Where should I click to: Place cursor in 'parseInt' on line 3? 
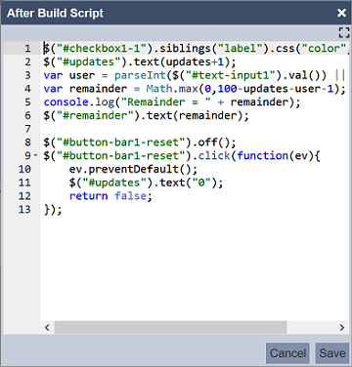140,75
